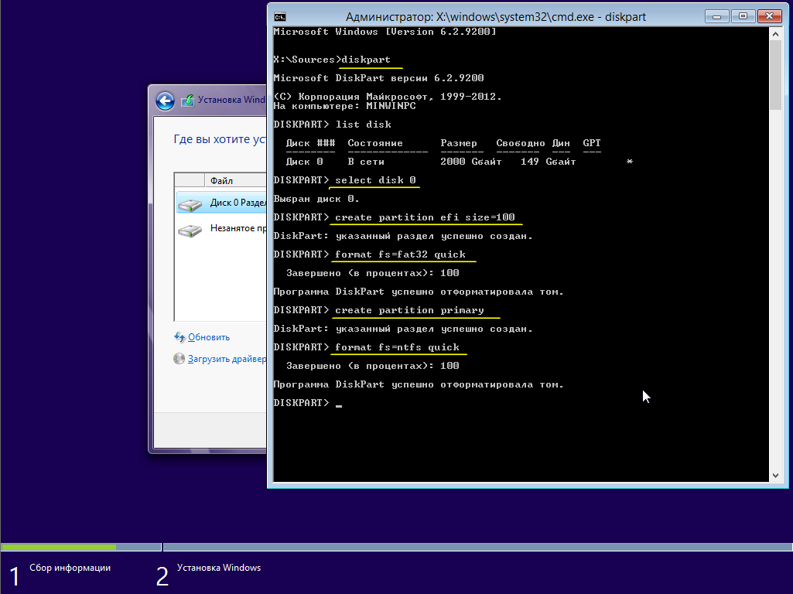793x594 pixels.
Task: Open the Загрузить драйвер link
Action: pos(227,359)
